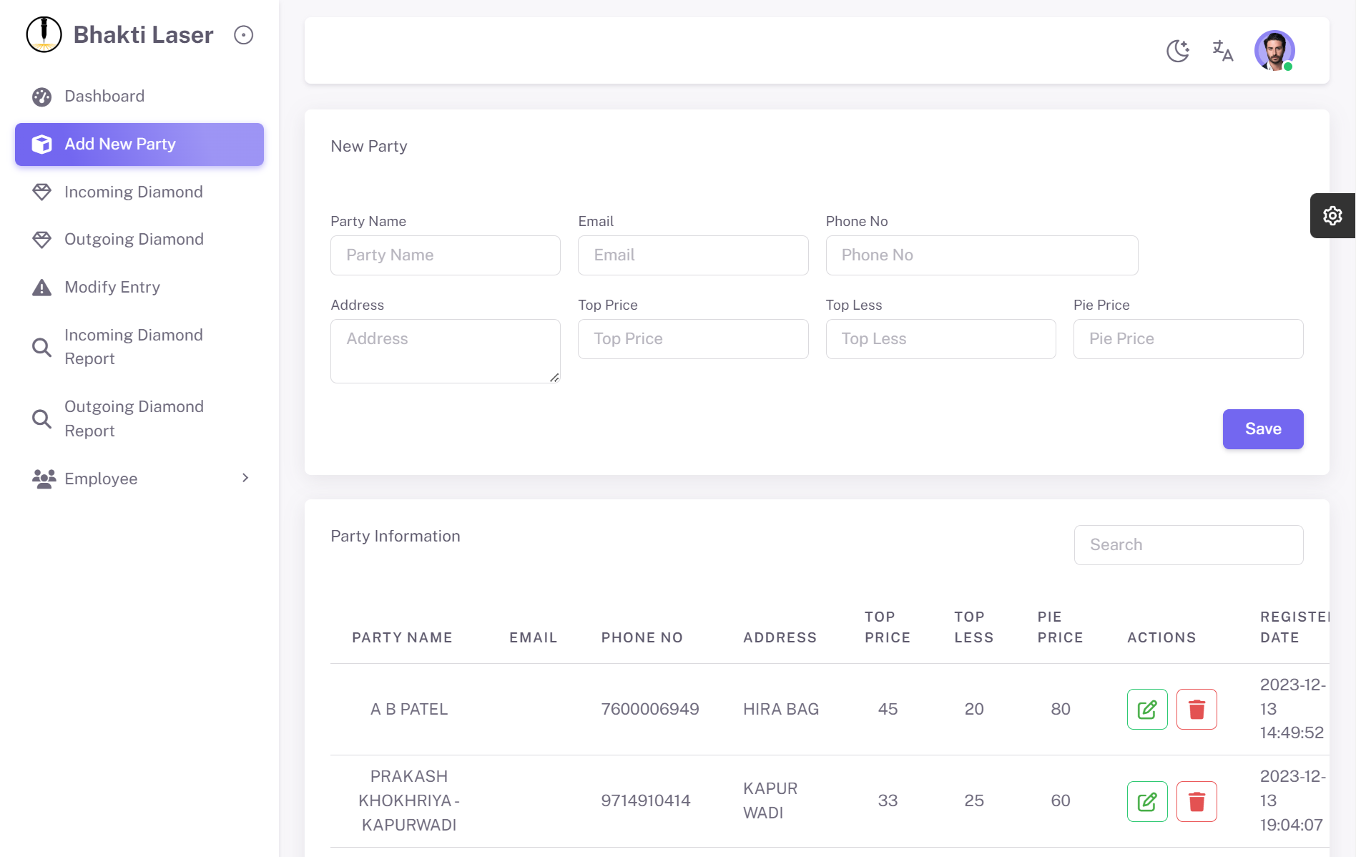Open the user profile avatar
Image resolution: width=1356 pixels, height=857 pixels.
tap(1274, 51)
